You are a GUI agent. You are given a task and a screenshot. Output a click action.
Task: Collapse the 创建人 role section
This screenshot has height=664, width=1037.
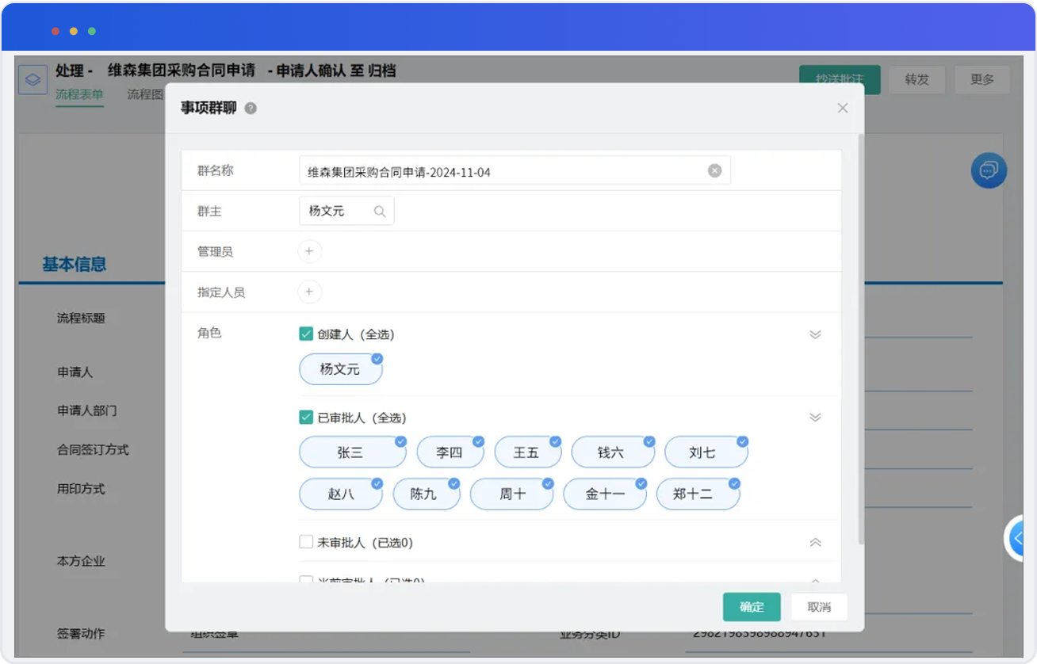[815, 334]
